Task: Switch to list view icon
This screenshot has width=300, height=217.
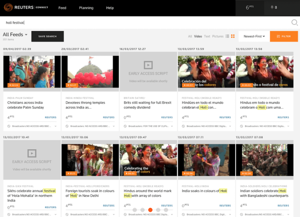Action: [x=227, y=36]
